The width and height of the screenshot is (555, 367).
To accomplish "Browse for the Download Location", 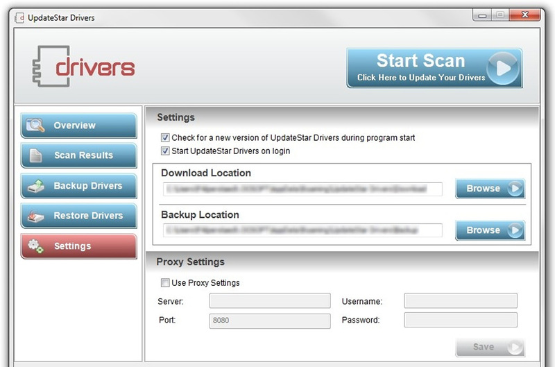I will pyautogui.click(x=490, y=189).
